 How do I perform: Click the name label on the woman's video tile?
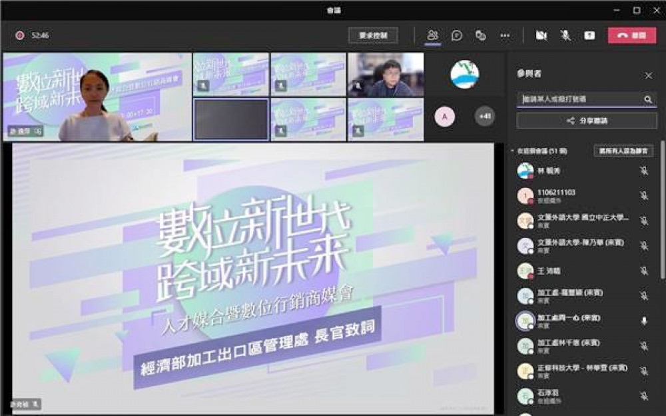tap(25, 131)
